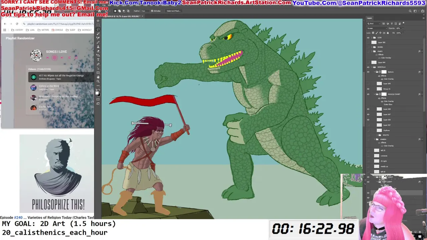Select the Hand tool
Image resolution: width=427 pixels, height=240 pixels.
[98, 78]
